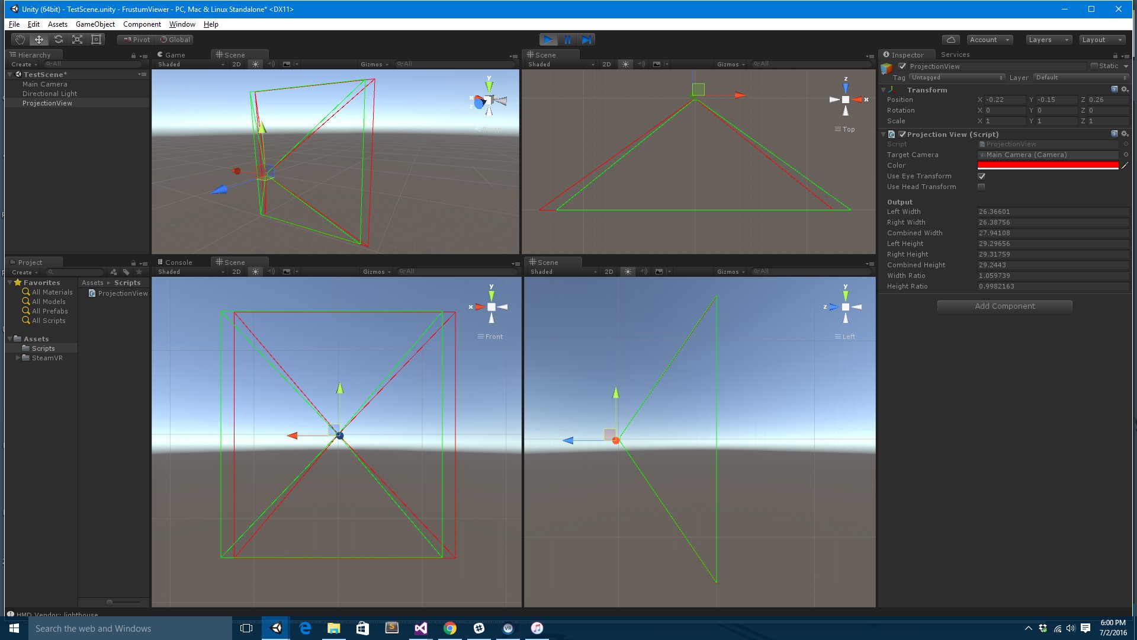1137x640 pixels.
Task: Open the GameObject menu
Action: tap(95, 24)
